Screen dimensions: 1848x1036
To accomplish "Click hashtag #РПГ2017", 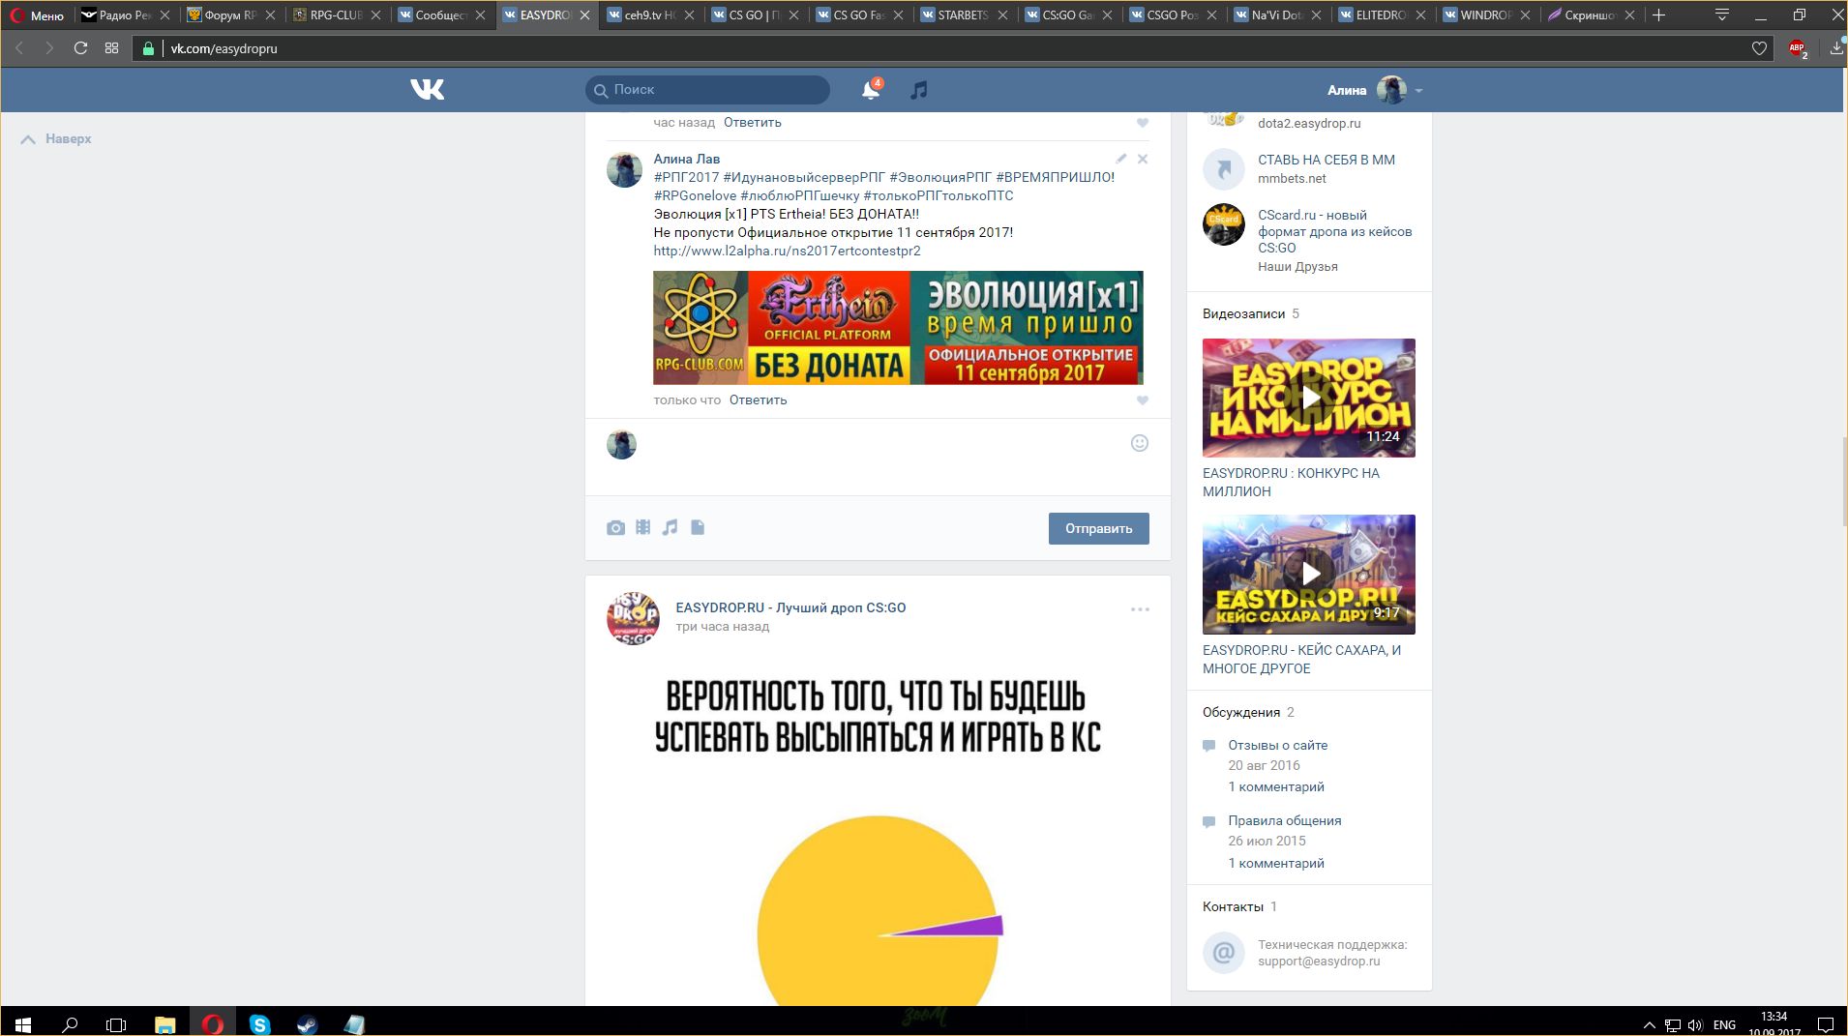I will tap(686, 178).
